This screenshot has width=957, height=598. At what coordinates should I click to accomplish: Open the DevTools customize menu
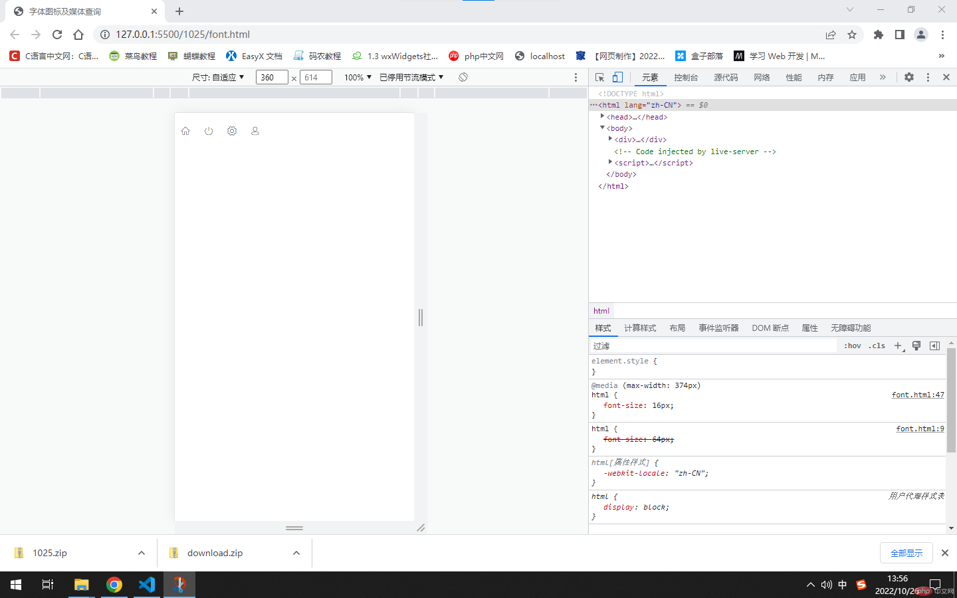(928, 77)
